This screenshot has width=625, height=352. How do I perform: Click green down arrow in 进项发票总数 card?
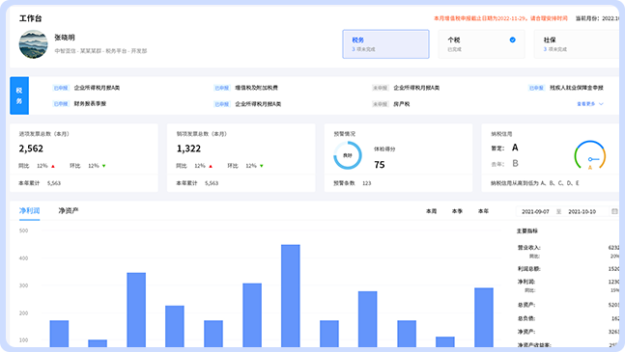coord(103,166)
